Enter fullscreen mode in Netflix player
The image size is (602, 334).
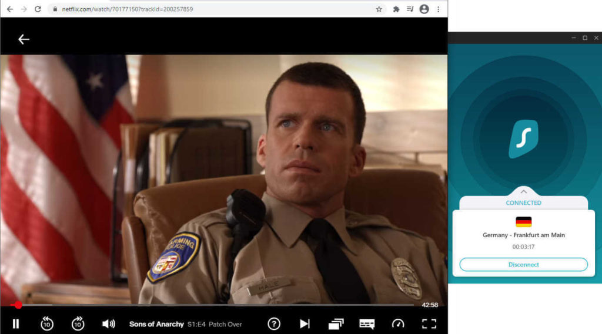tap(429, 324)
